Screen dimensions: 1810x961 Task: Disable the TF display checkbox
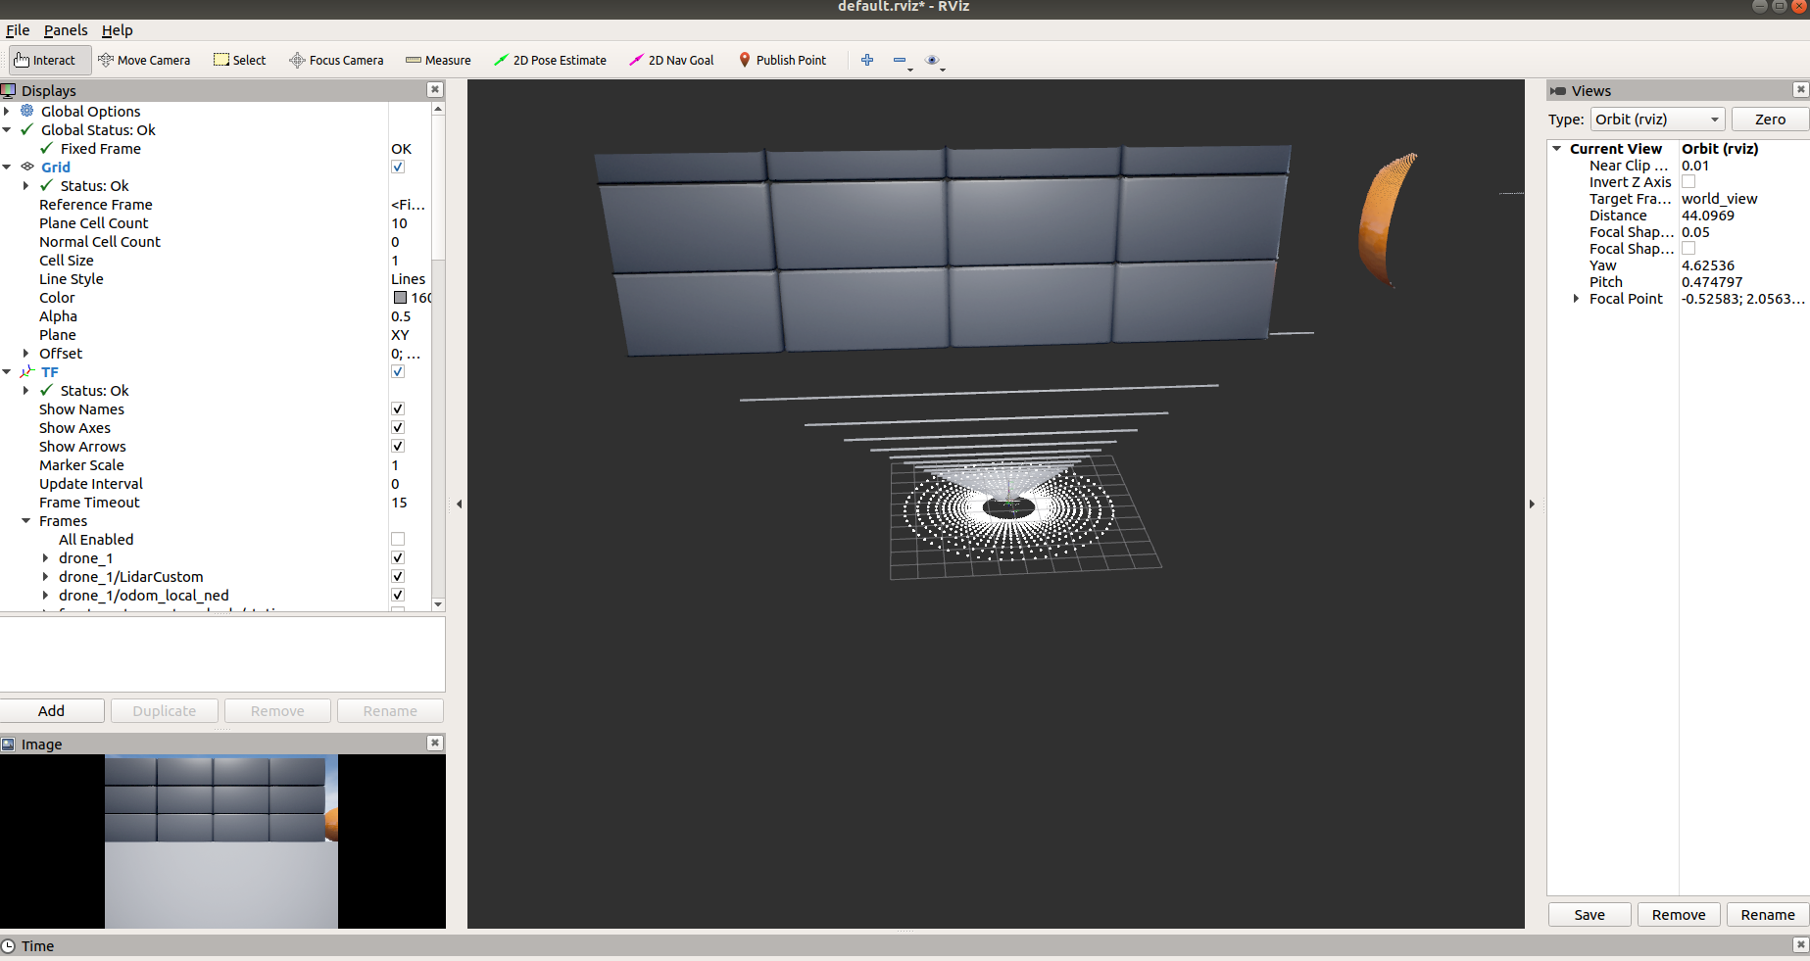point(398,371)
